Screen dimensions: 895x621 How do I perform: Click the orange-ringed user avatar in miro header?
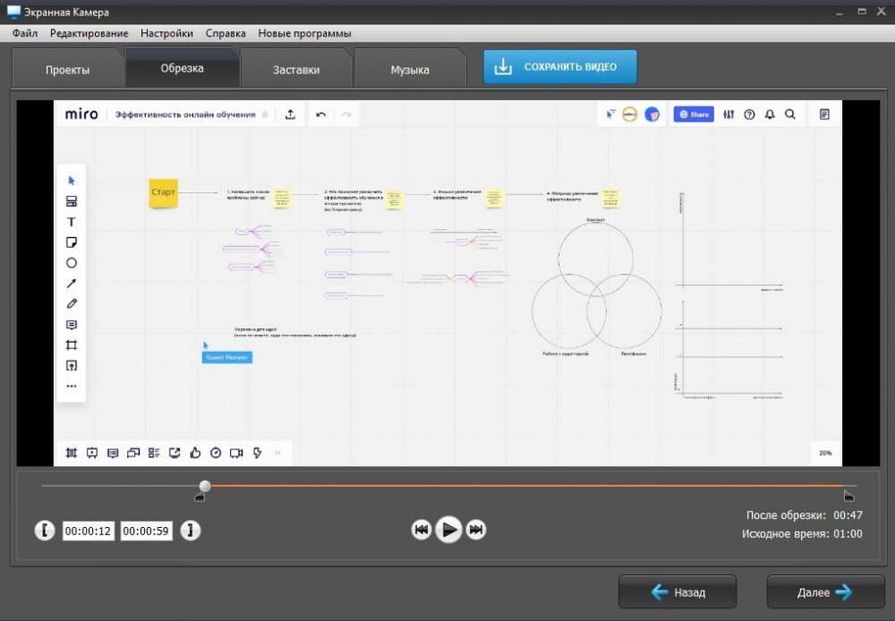[629, 115]
